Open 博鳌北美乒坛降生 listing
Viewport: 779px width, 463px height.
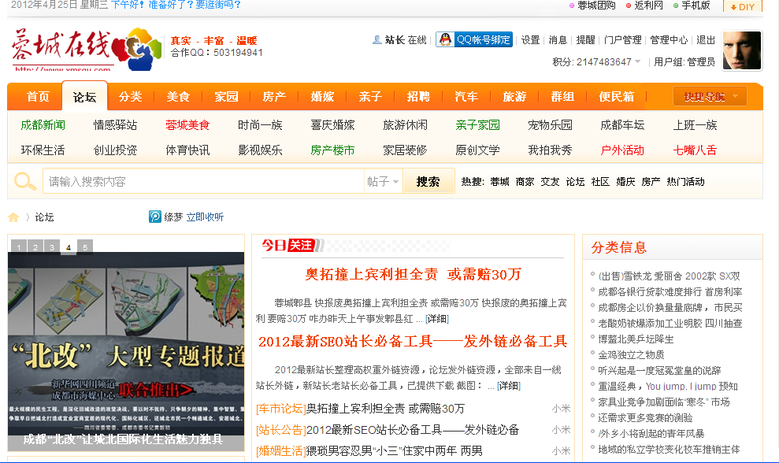(x=636, y=339)
